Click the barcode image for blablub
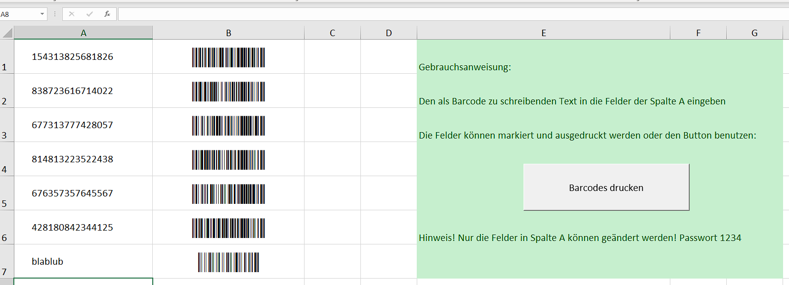Viewport: 789px width, 285px height. pos(228,262)
